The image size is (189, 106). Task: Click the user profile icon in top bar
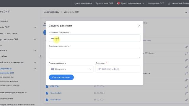[x=169, y=4]
